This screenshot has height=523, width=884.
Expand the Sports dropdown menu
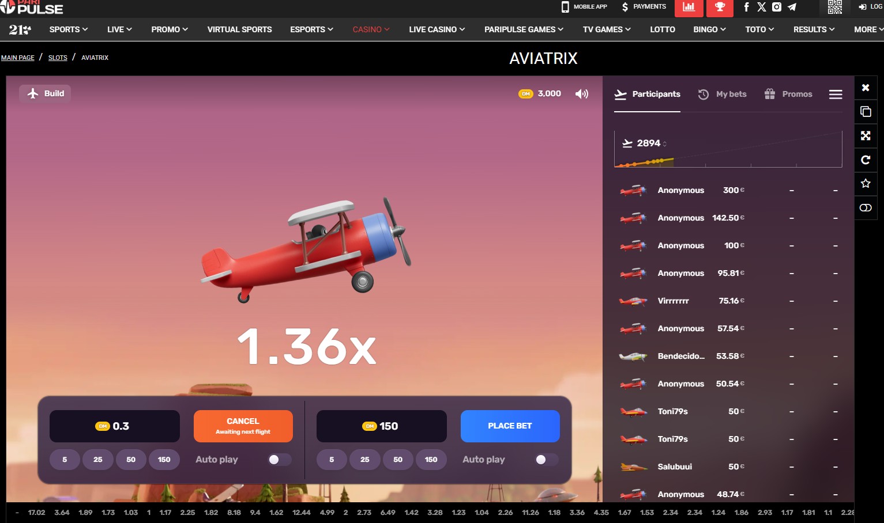tap(68, 29)
